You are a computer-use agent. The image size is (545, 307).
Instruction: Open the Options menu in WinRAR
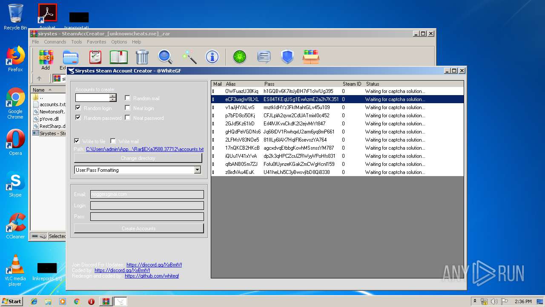(119, 42)
